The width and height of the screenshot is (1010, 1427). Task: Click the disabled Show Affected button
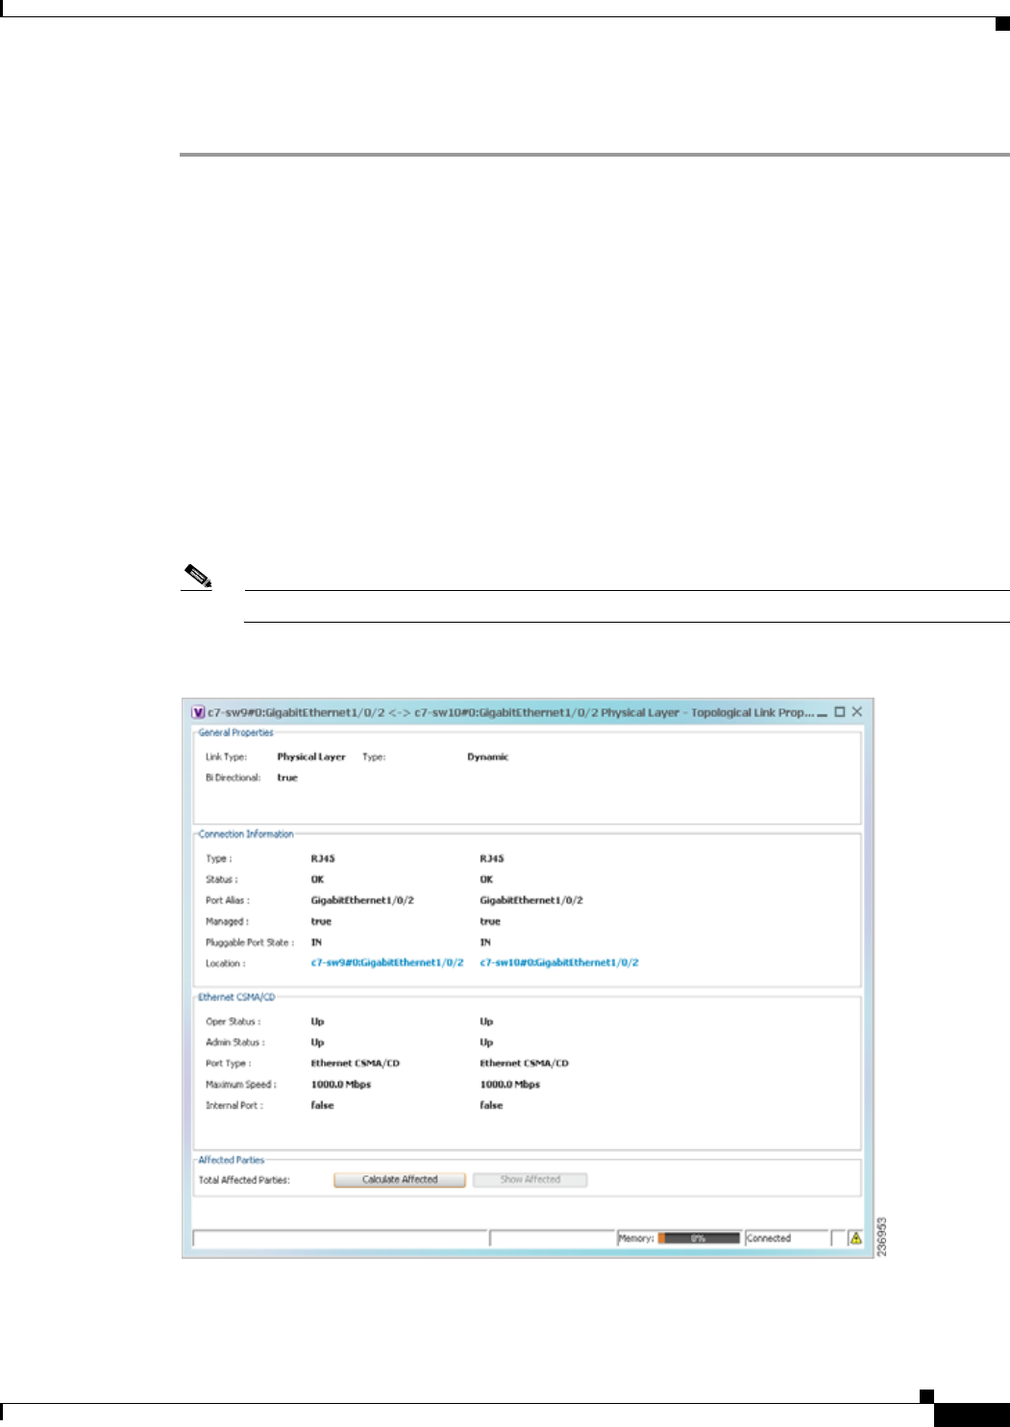530,1179
